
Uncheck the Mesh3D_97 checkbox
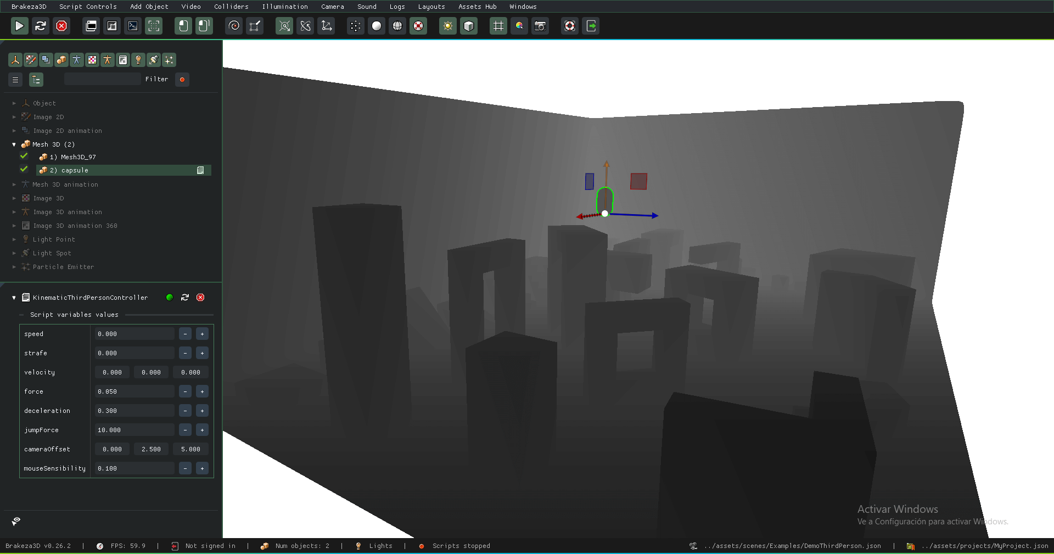(x=24, y=156)
